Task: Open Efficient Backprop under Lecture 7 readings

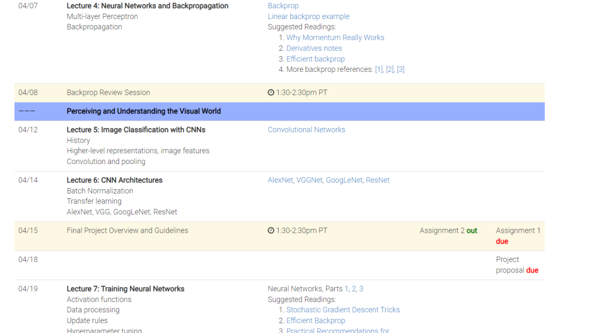Action: (x=316, y=320)
